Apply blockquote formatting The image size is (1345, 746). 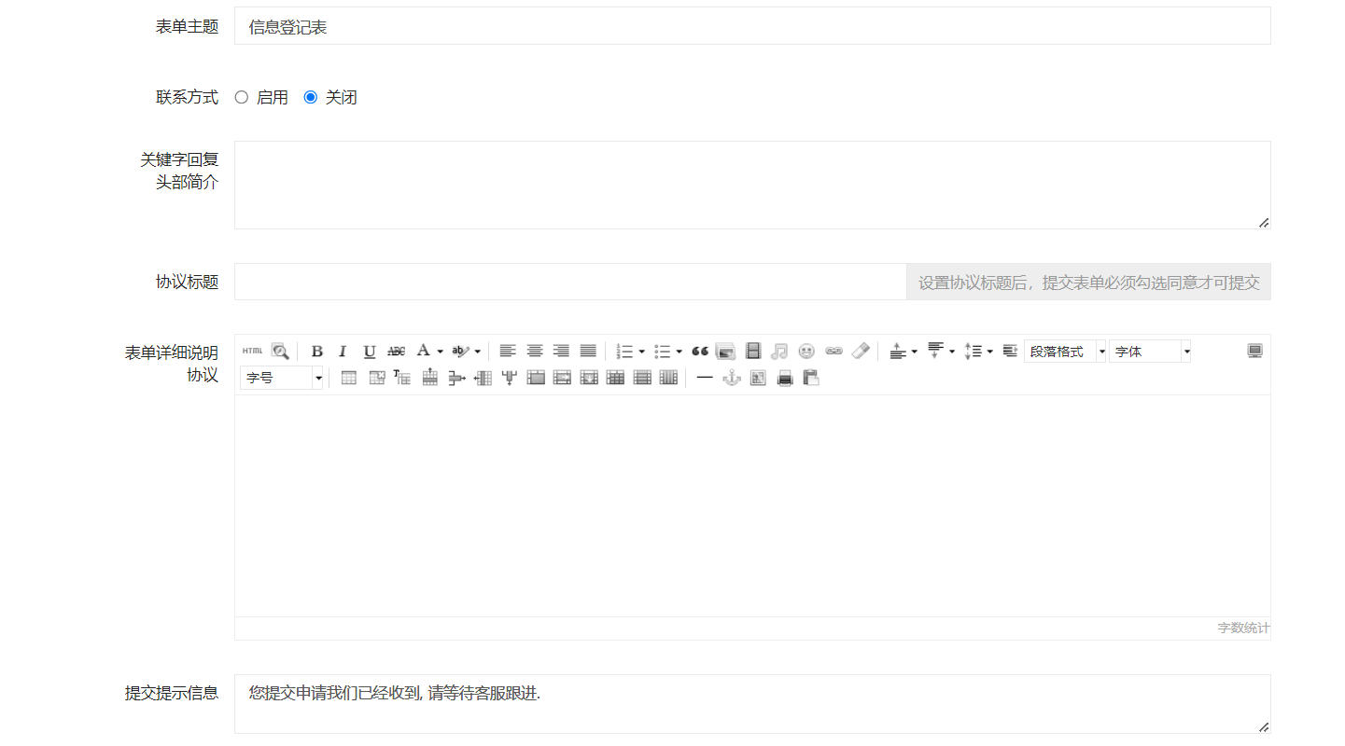(x=699, y=351)
